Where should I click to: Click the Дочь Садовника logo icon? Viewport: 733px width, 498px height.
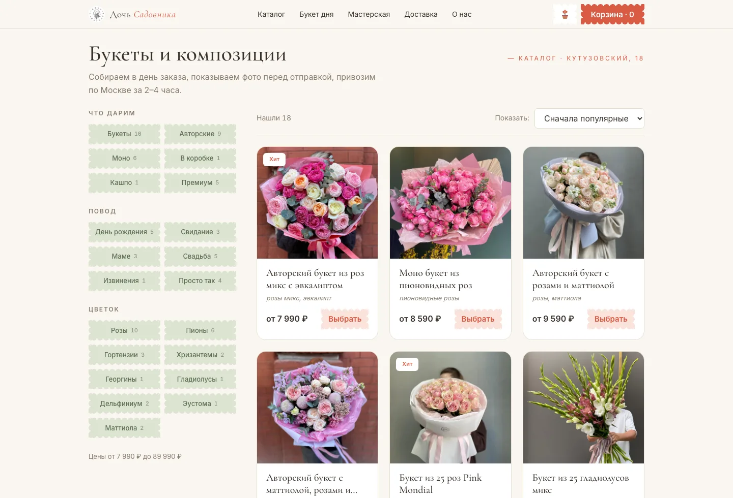coord(96,14)
